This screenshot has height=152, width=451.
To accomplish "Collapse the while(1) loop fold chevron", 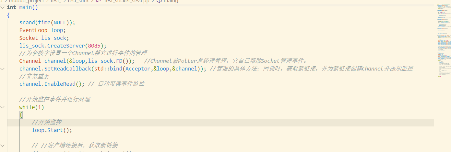I will click(x=3, y=107).
